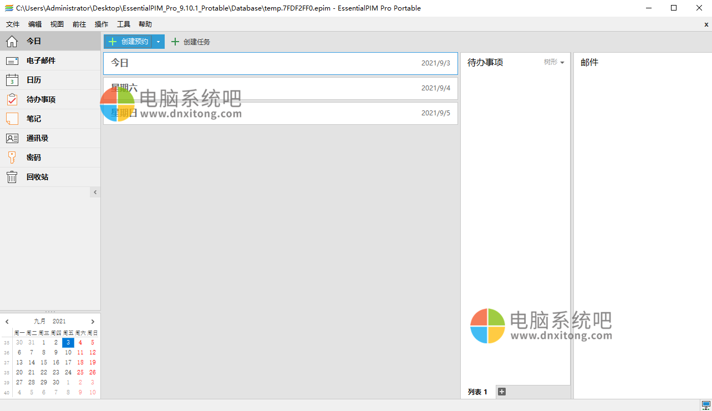The image size is (712, 411).
Task: Add a new list with the + button
Action: click(x=502, y=391)
